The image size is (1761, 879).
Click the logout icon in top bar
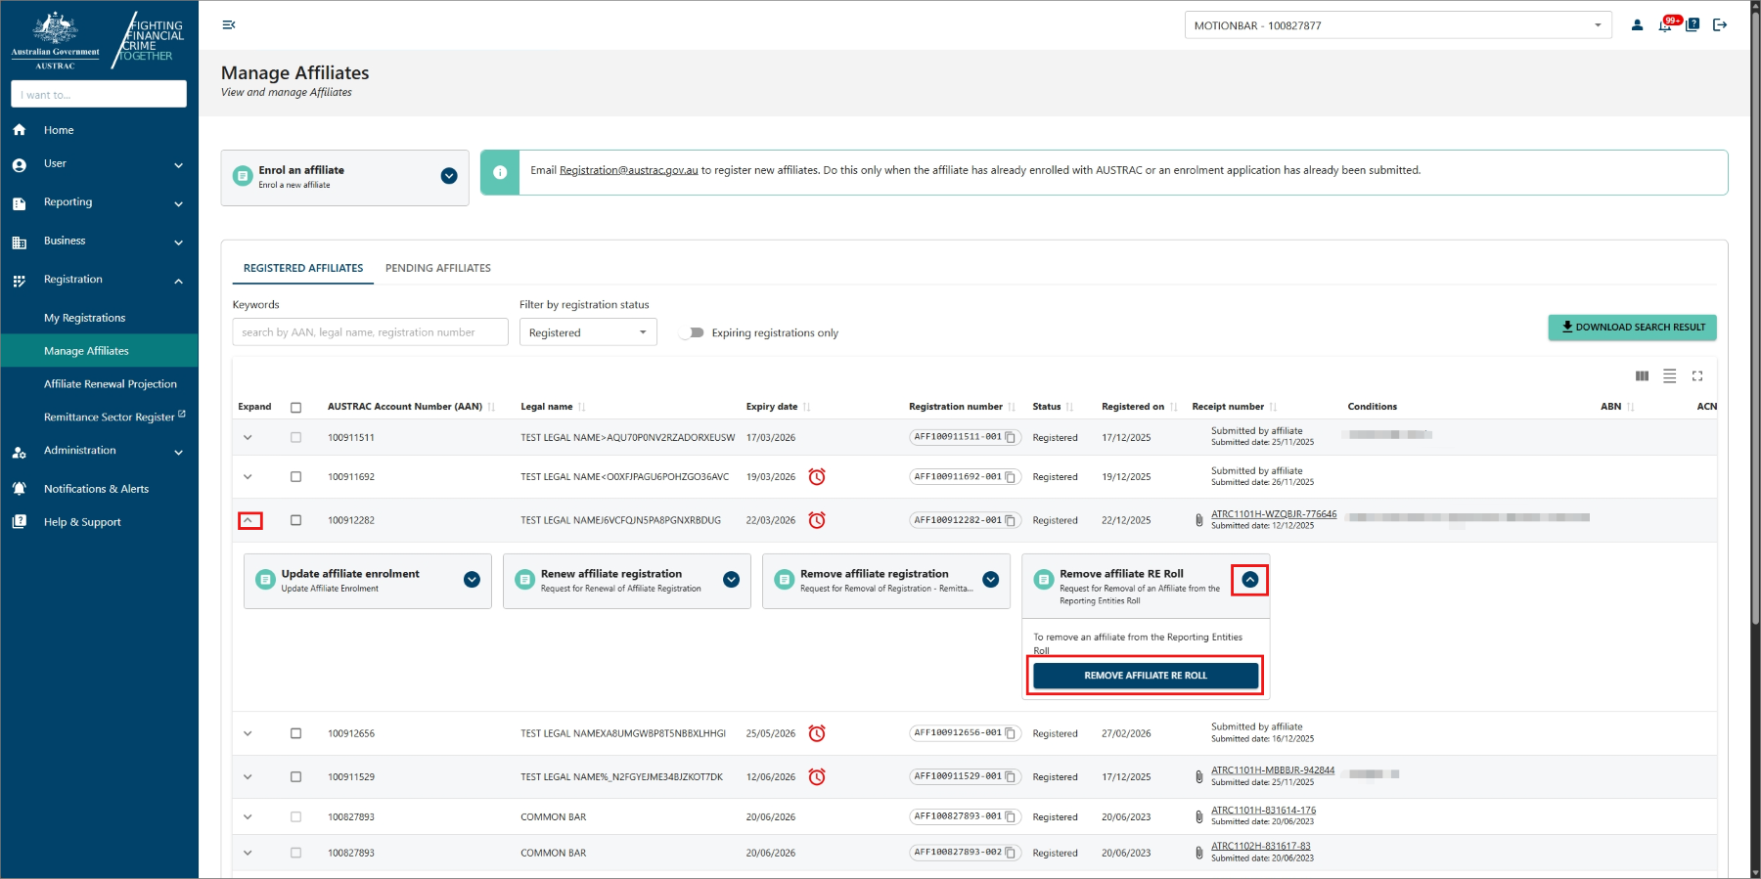coord(1720,25)
